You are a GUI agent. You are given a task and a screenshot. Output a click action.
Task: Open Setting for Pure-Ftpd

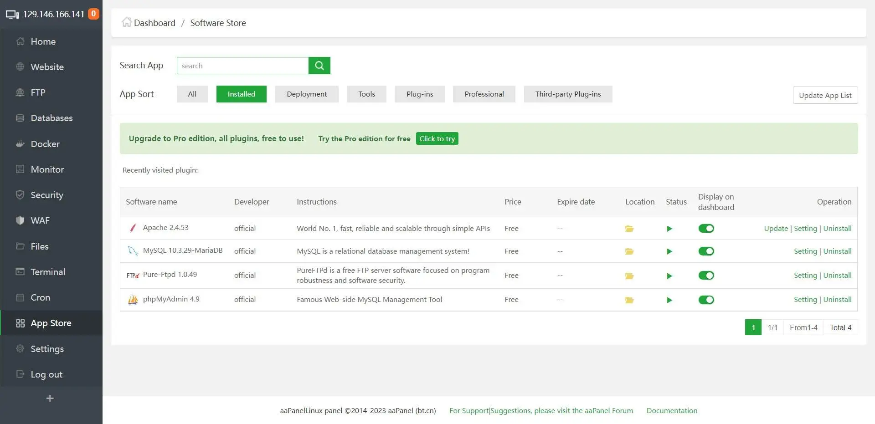[805, 275]
